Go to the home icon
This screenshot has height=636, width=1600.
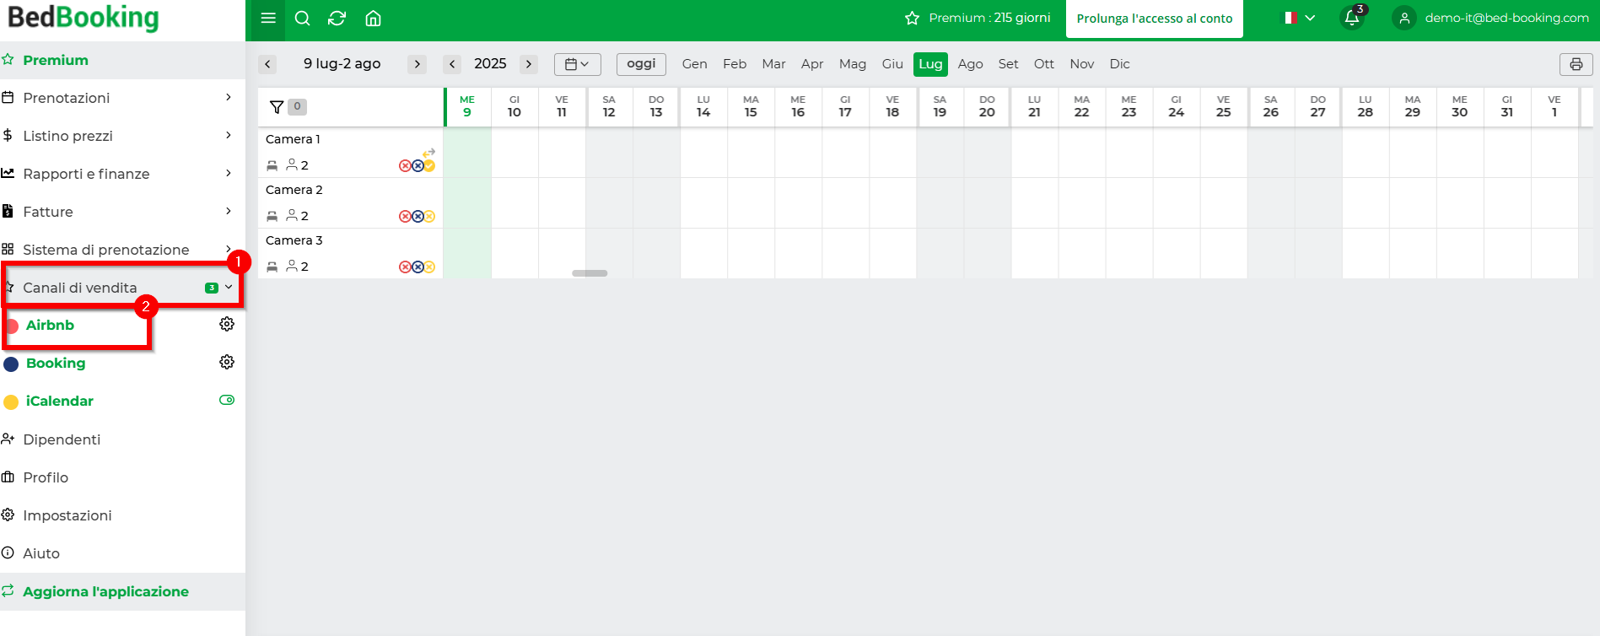373,19
